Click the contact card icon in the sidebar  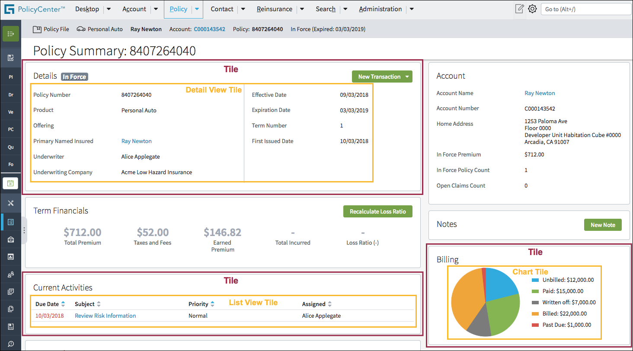coord(10,256)
